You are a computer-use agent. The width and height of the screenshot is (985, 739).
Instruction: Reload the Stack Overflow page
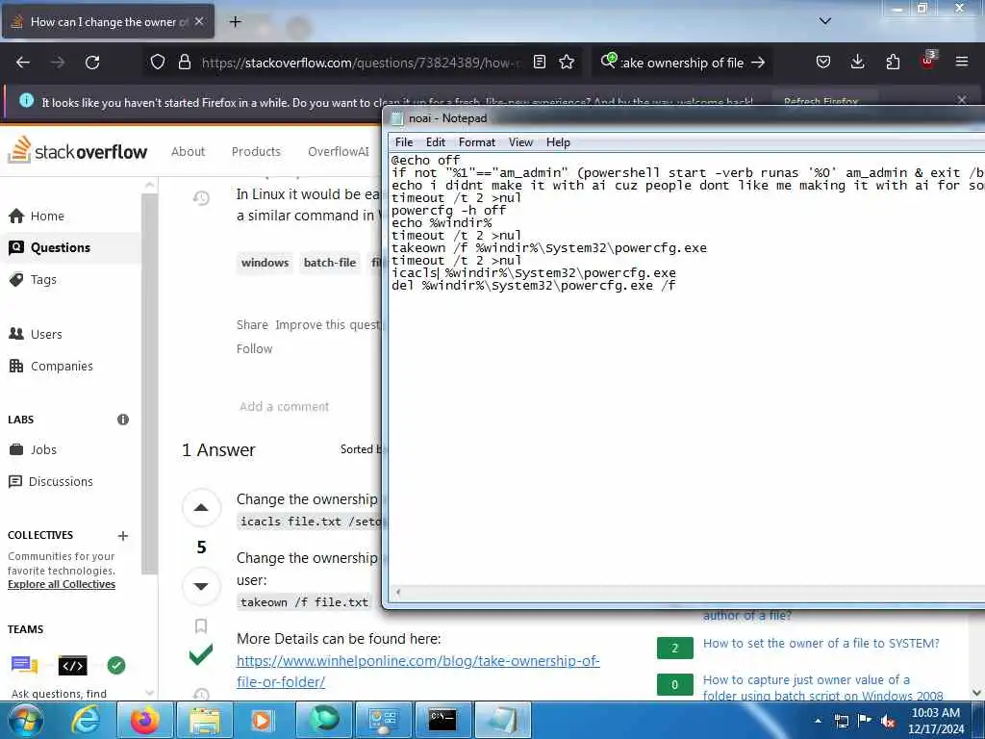pyautogui.click(x=92, y=63)
